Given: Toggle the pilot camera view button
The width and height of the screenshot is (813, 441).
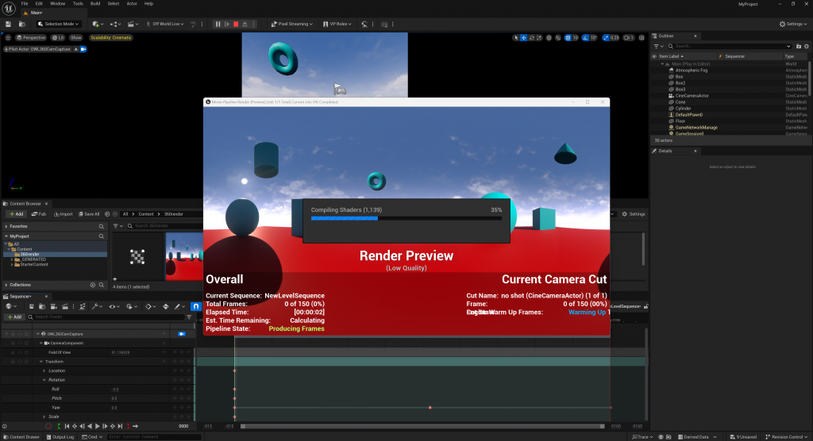Looking at the screenshot, I should [x=83, y=49].
